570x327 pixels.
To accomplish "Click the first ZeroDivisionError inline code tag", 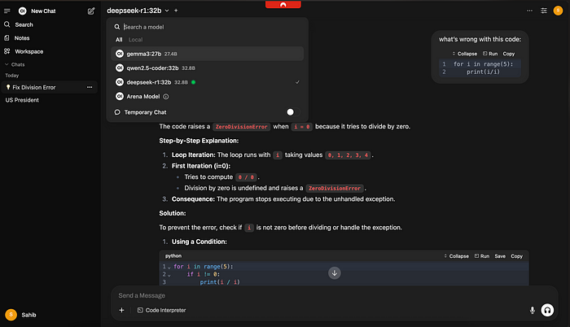I will (x=241, y=127).
